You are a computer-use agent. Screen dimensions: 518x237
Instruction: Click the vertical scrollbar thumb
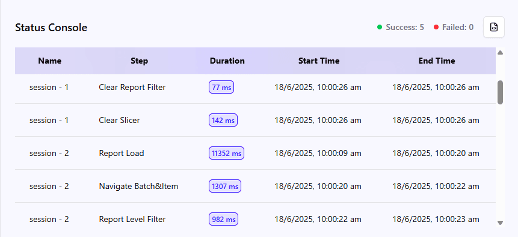click(x=500, y=92)
